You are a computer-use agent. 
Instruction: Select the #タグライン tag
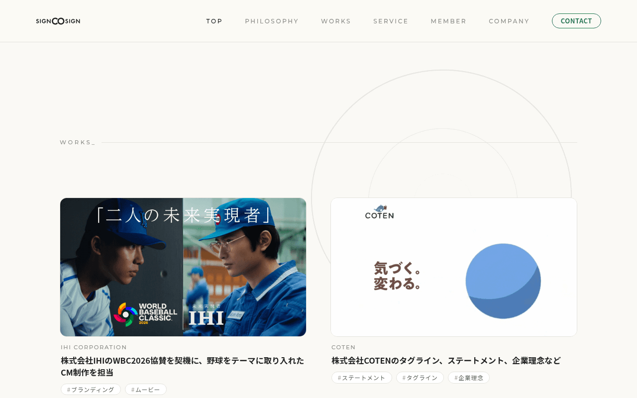pyautogui.click(x=420, y=378)
